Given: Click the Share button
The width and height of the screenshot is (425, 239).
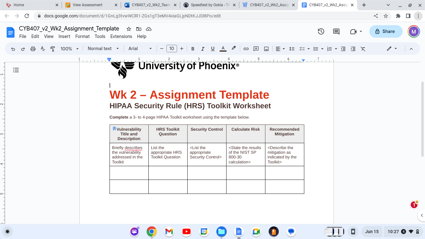Looking at the screenshot, I should [385, 31].
